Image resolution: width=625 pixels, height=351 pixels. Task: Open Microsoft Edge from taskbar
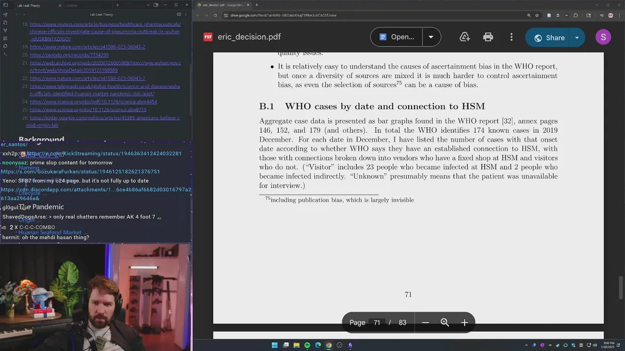[x=318, y=345]
